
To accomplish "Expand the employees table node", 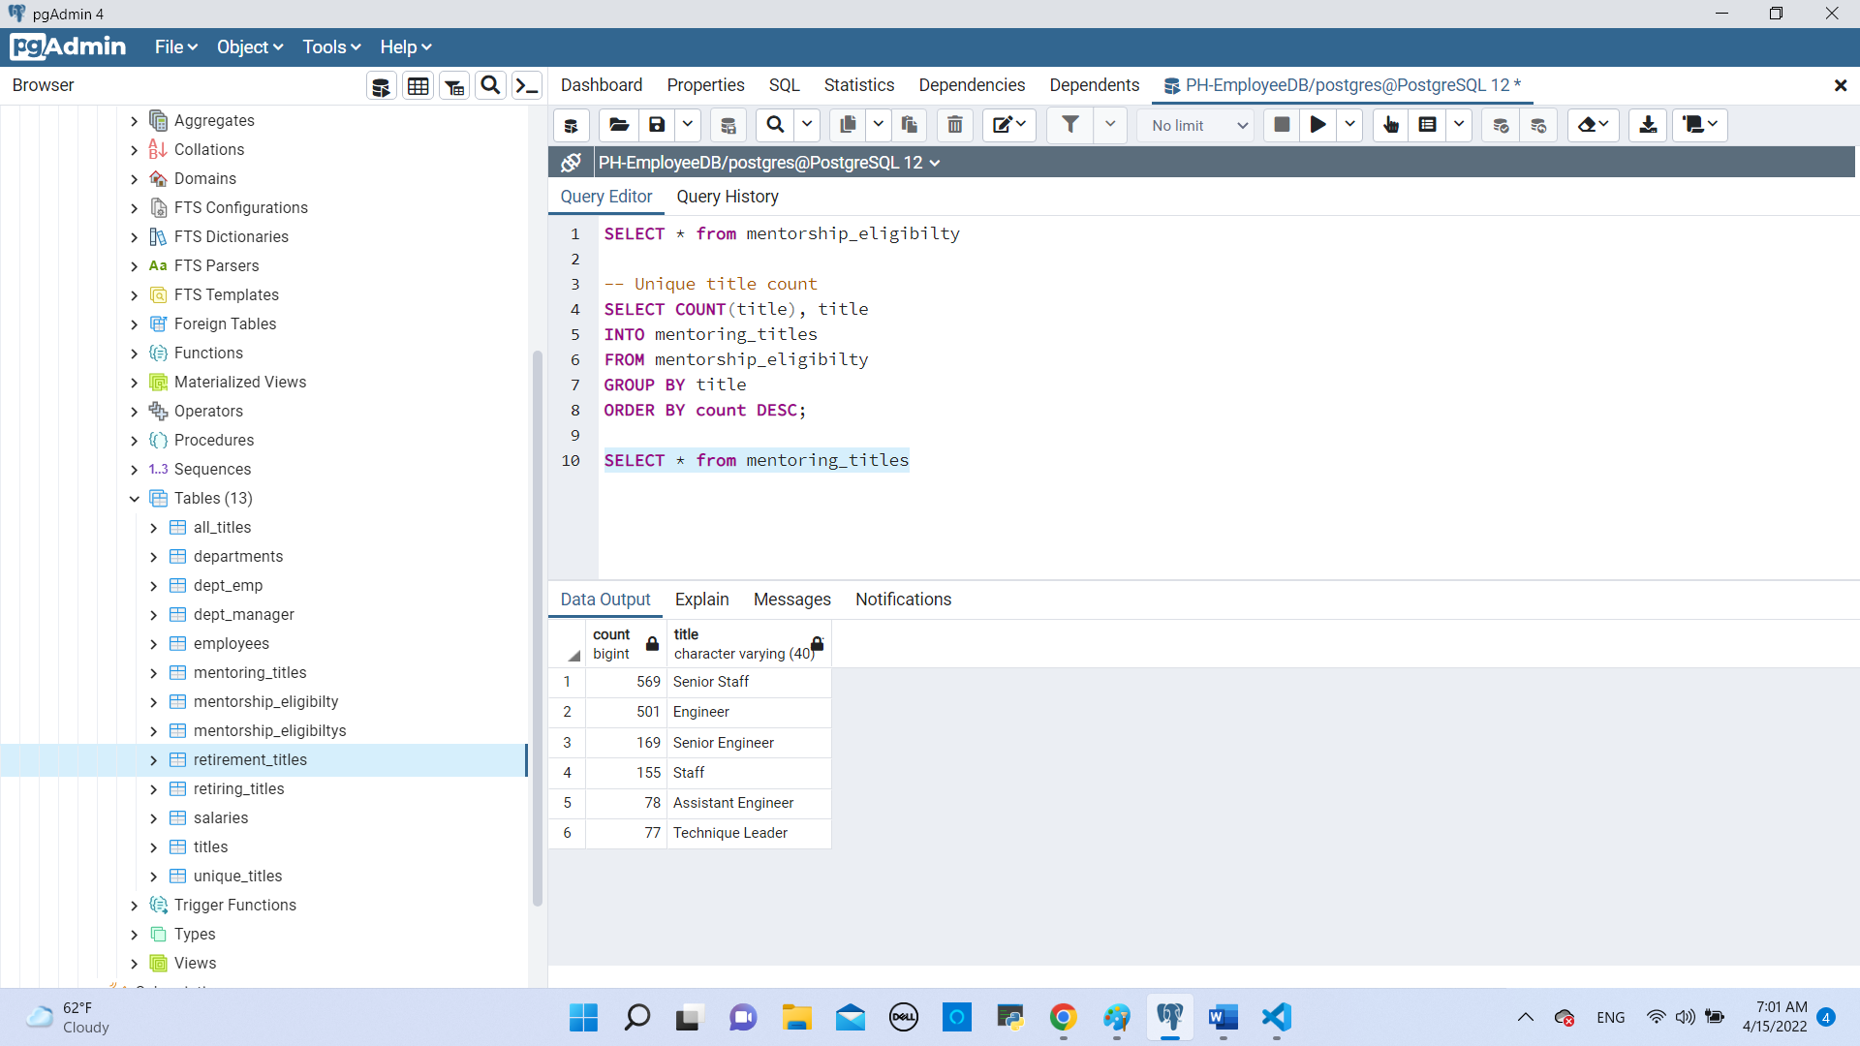I will tap(153, 643).
